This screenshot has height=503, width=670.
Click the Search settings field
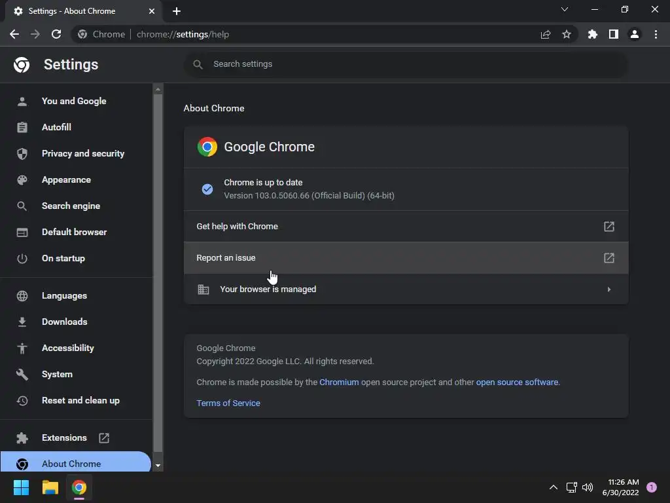click(x=406, y=64)
